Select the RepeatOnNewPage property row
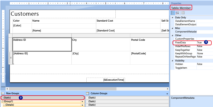213x107 pixels. click(194, 57)
